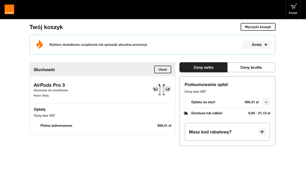Click the Płatne jednorazowo fee row
The height and width of the screenshot is (177, 306).
(102, 126)
